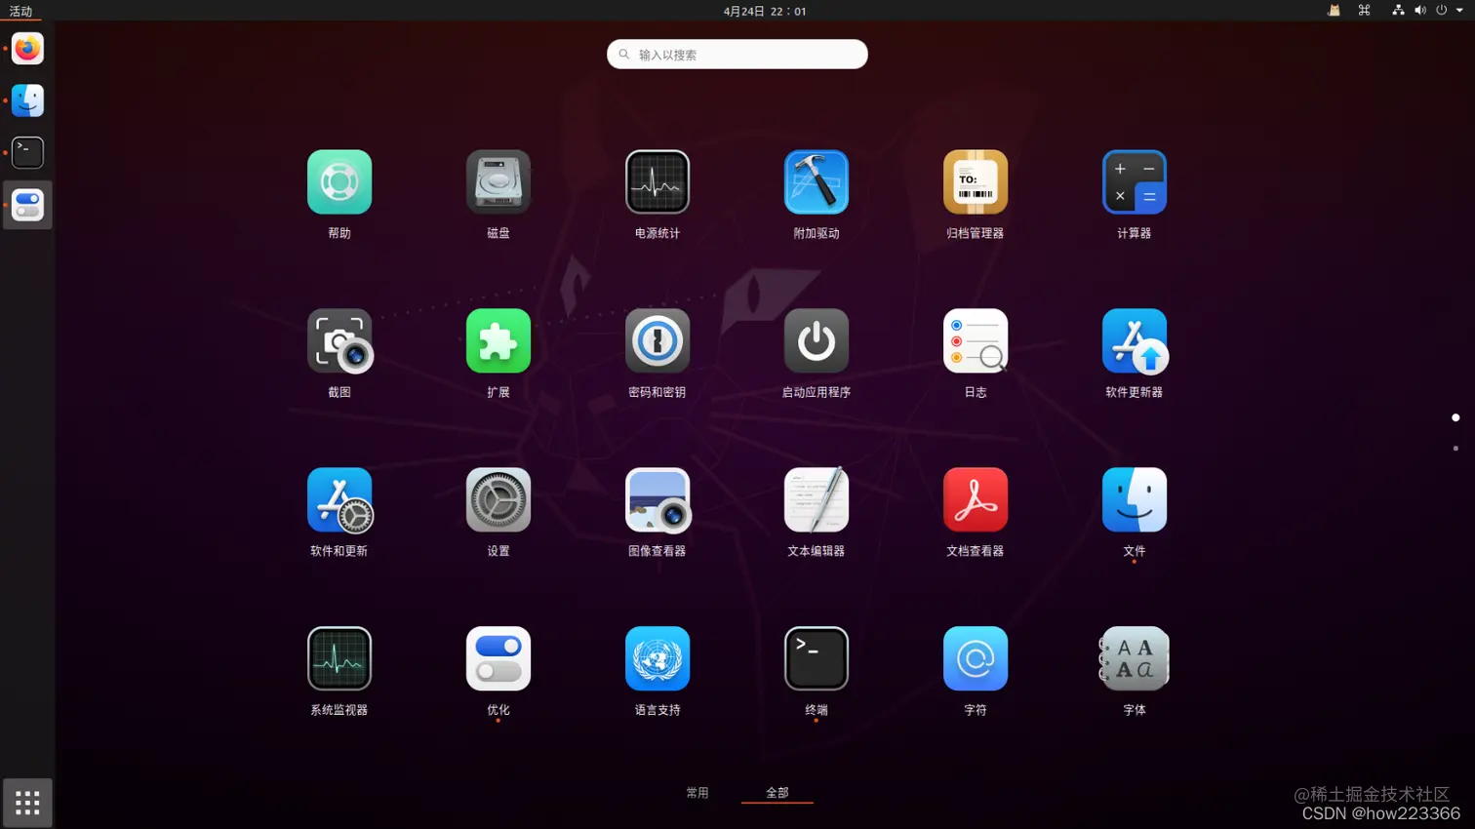Screen dimensions: 1475x829
Task: Open the 帮助 (Help) app
Action: coord(339,182)
